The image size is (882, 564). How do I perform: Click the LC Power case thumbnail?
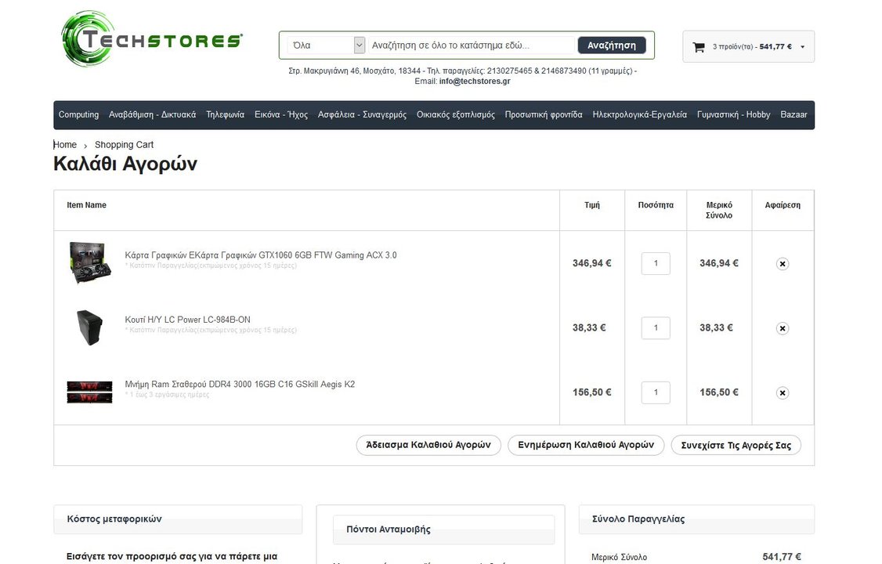pyautogui.click(x=89, y=327)
